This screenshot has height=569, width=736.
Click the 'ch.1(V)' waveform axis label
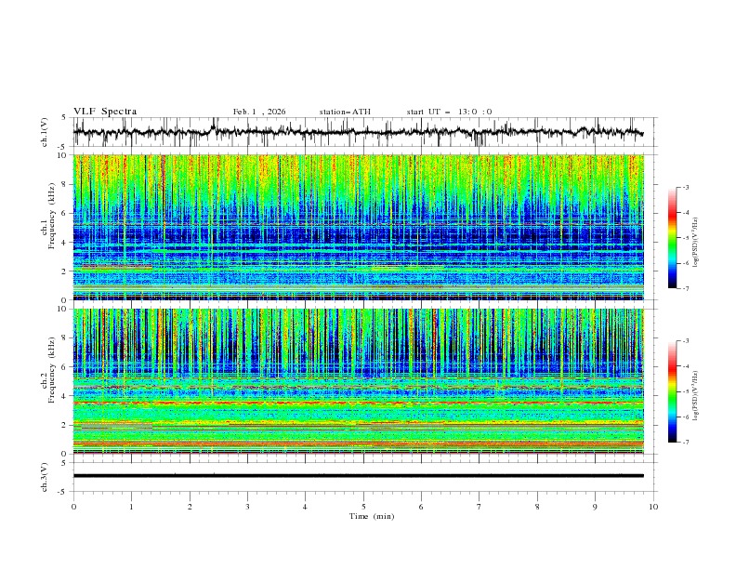45,132
